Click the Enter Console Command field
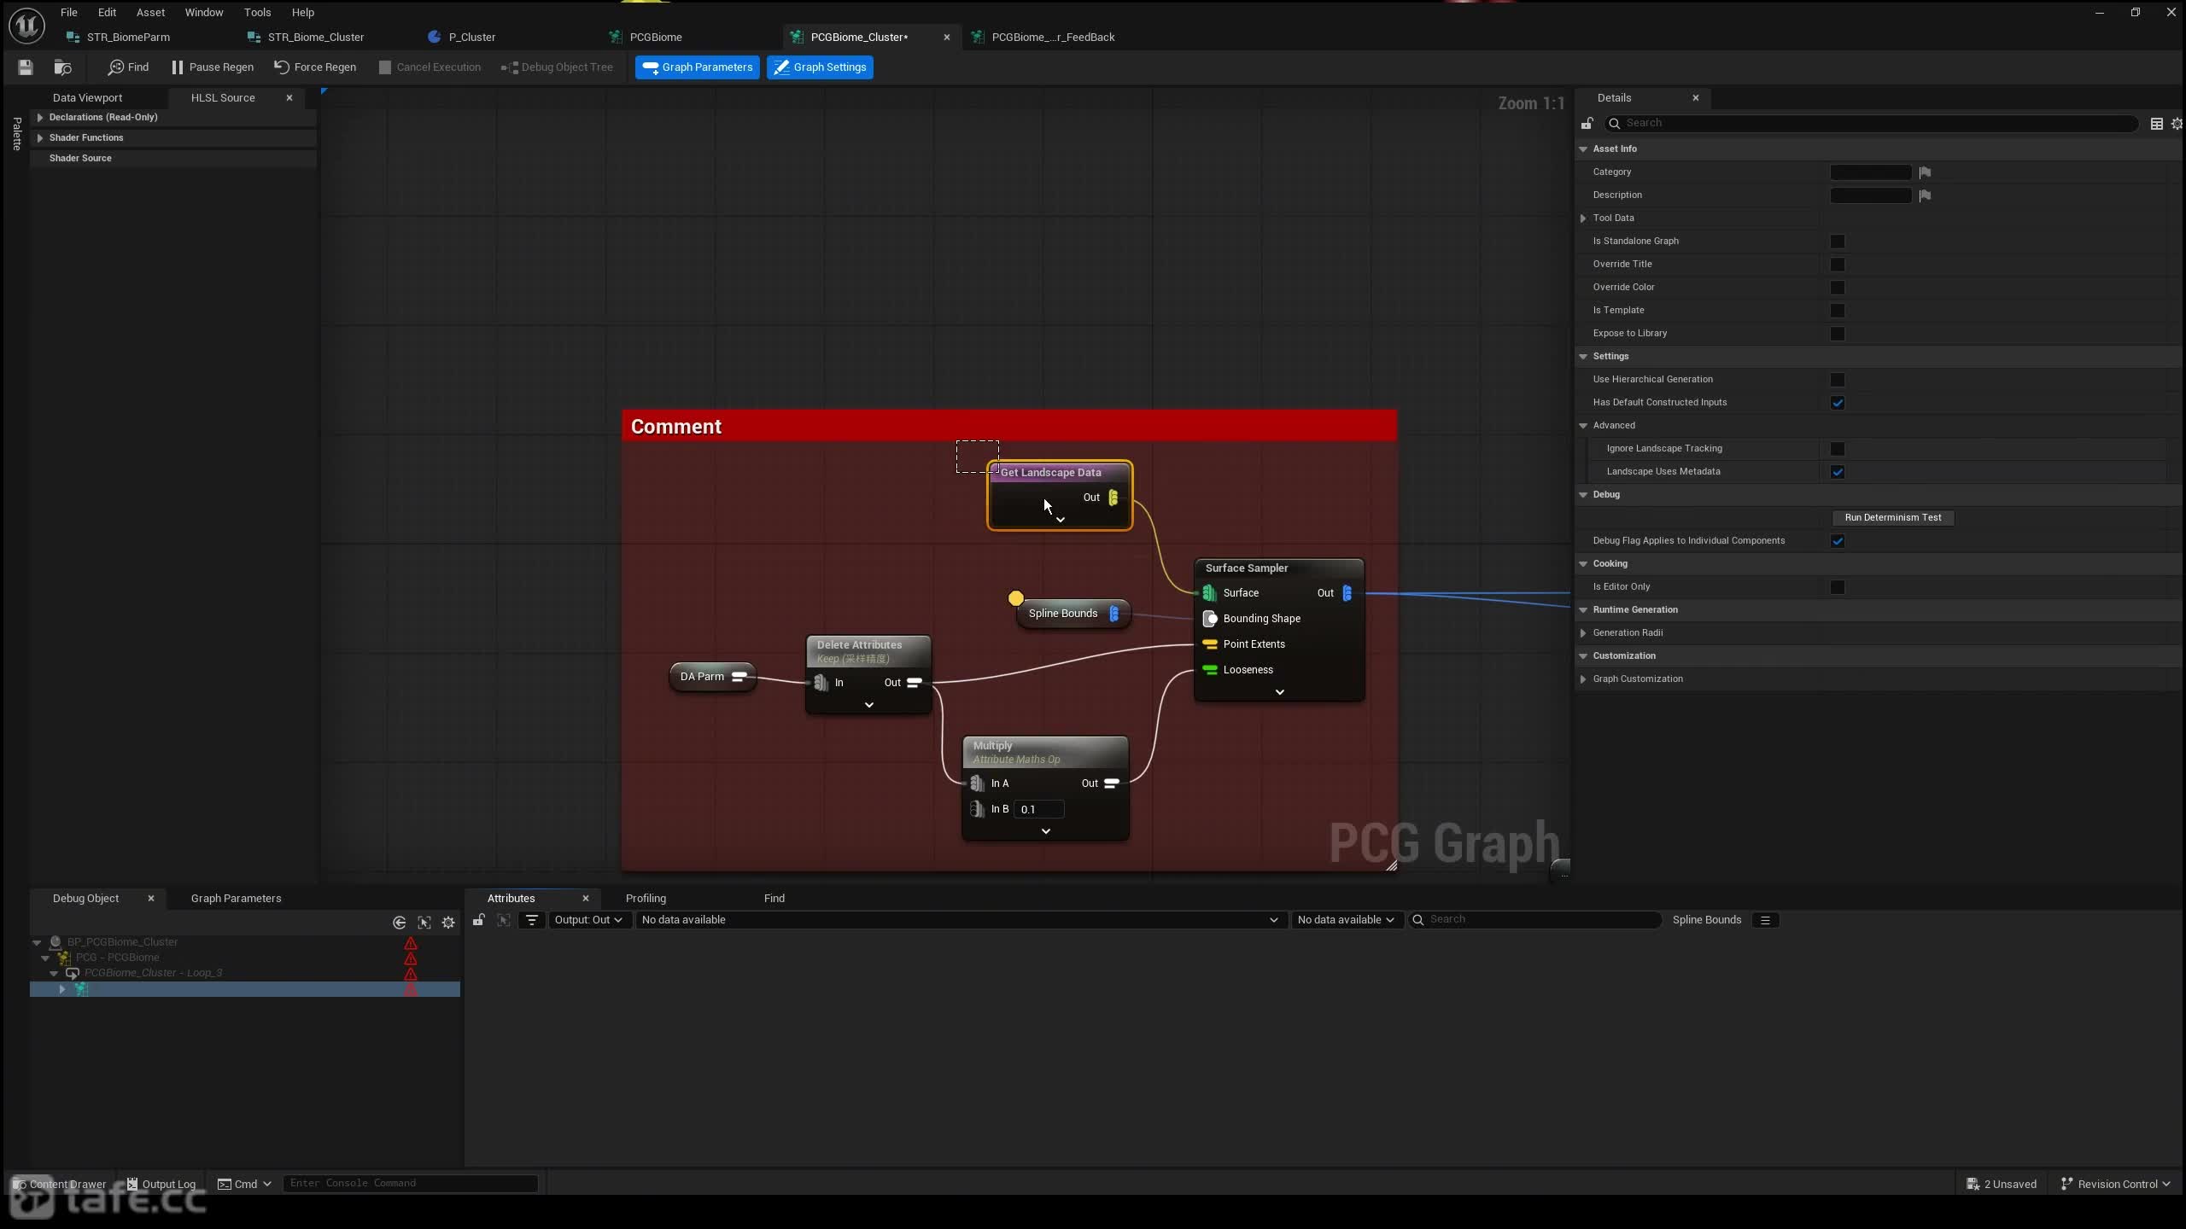Screen dimensions: 2186x1229 (411, 1183)
